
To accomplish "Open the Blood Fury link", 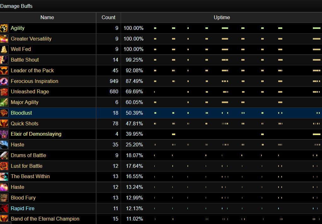I will [23, 198].
